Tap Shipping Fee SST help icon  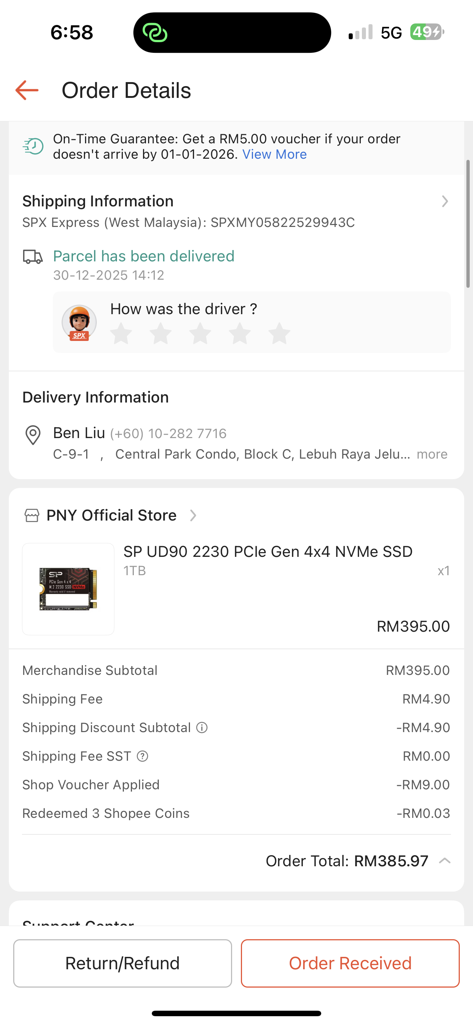143,756
